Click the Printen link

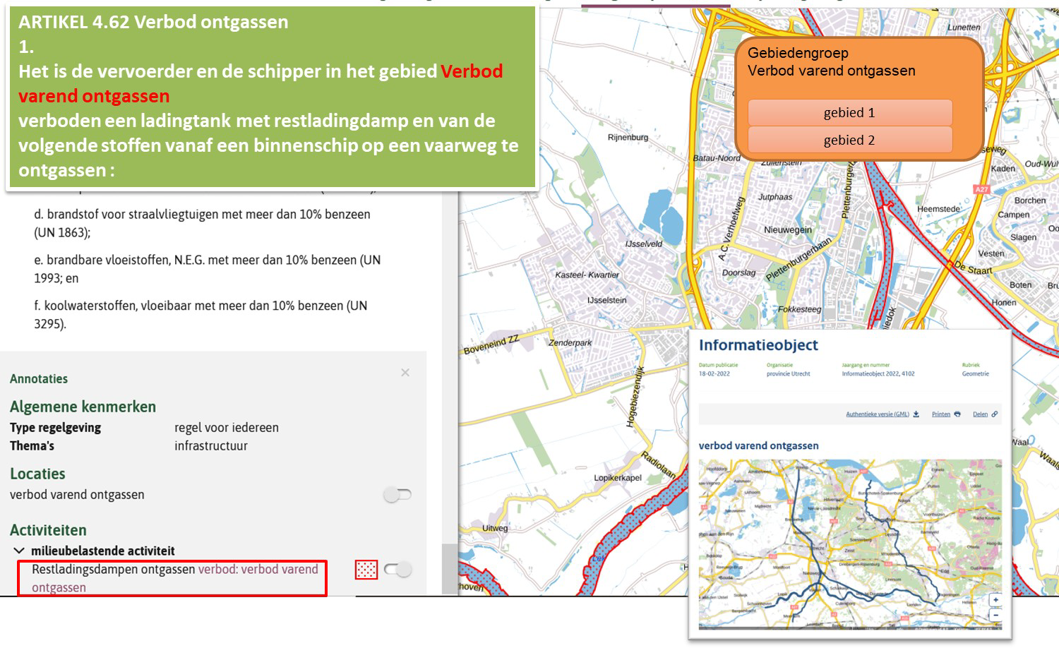(x=941, y=414)
